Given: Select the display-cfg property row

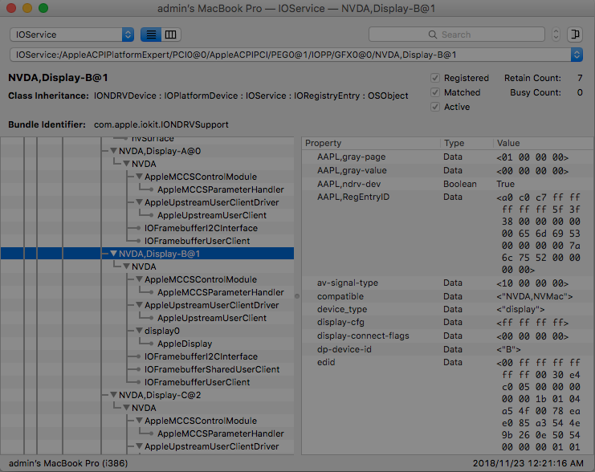Looking at the screenshot, I should (x=448, y=323).
